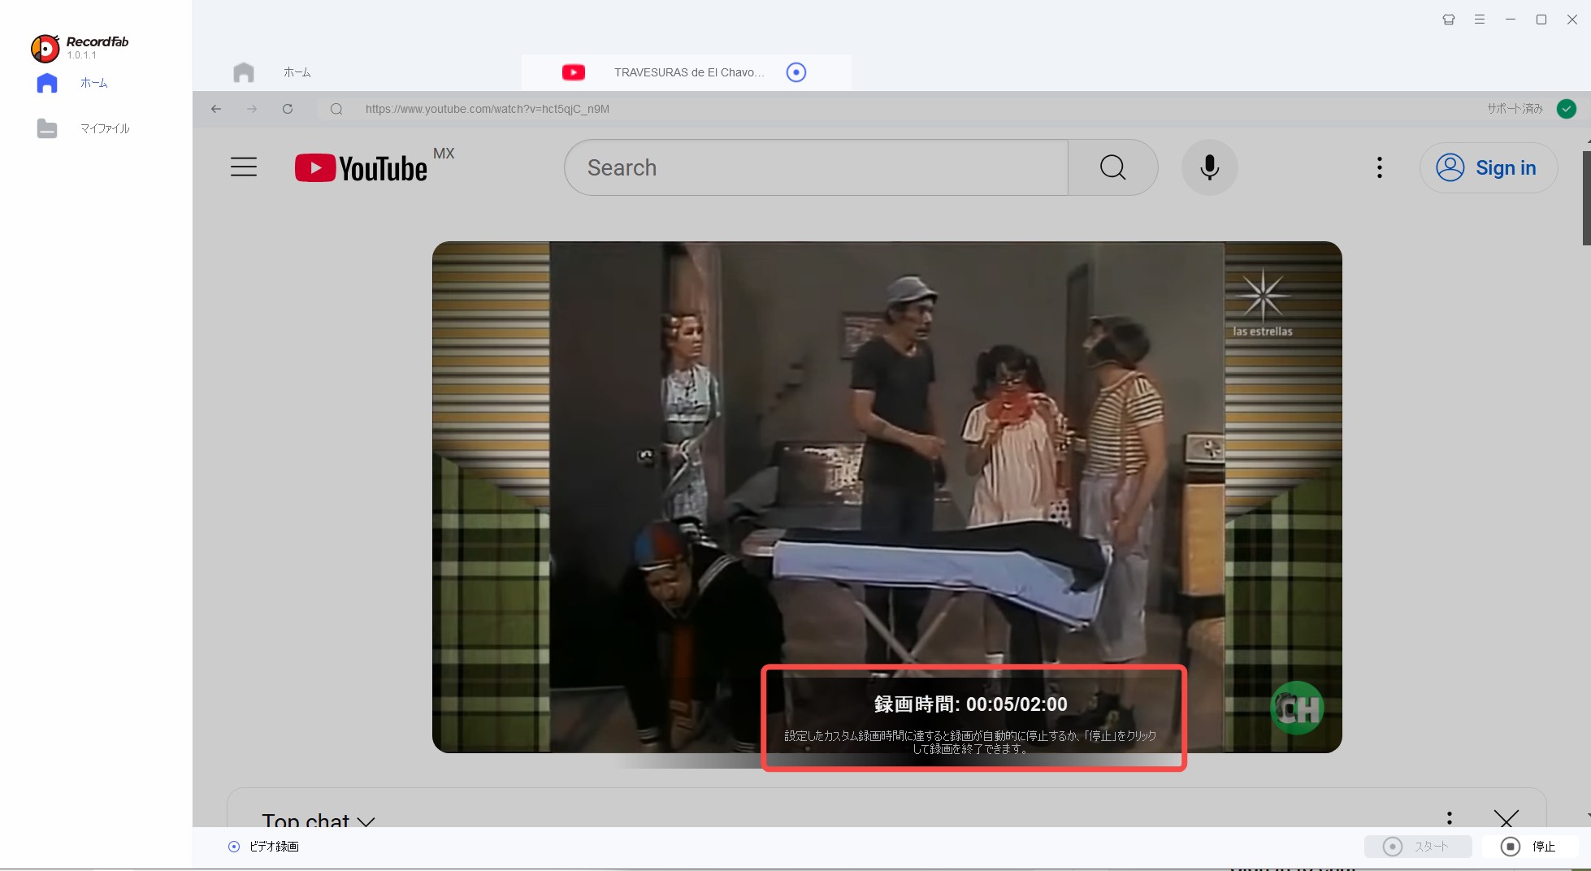Click the recording indicator icon in the tab
The height and width of the screenshot is (871, 1591).
pyautogui.click(x=796, y=72)
